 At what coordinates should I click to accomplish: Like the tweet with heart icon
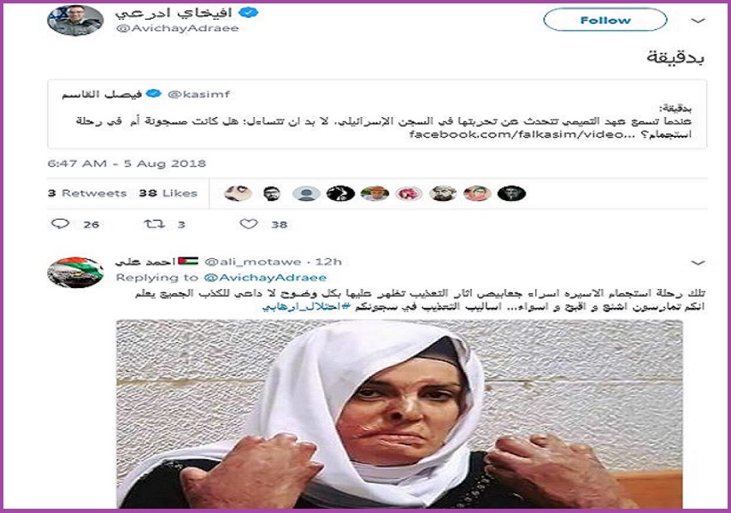point(249,224)
